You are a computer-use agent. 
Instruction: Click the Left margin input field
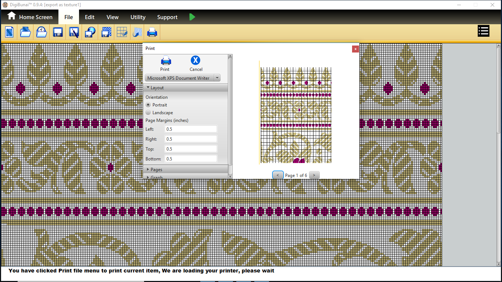(x=191, y=129)
